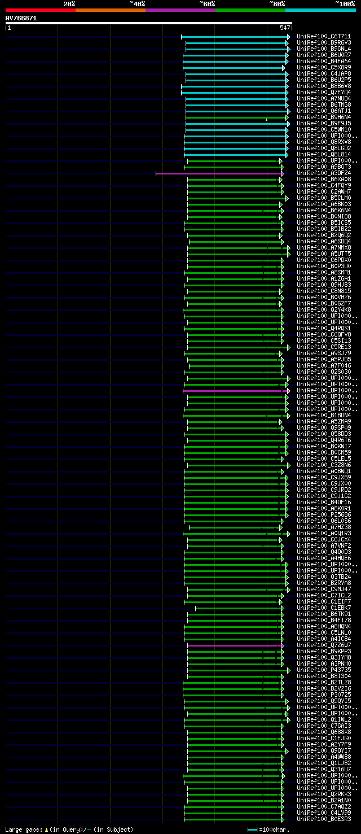Select the UniRef100_Q1IWL2 label
The height and width of the screenshot is (834, 361).
pyautogui.click(x=324, y=720)
